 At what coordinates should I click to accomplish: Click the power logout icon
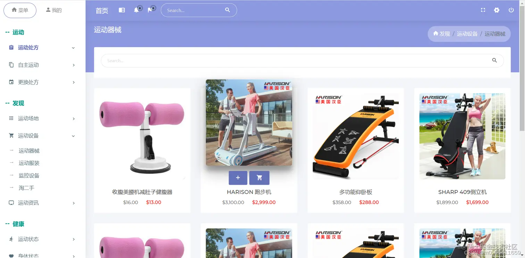click(x=511, y=10)
